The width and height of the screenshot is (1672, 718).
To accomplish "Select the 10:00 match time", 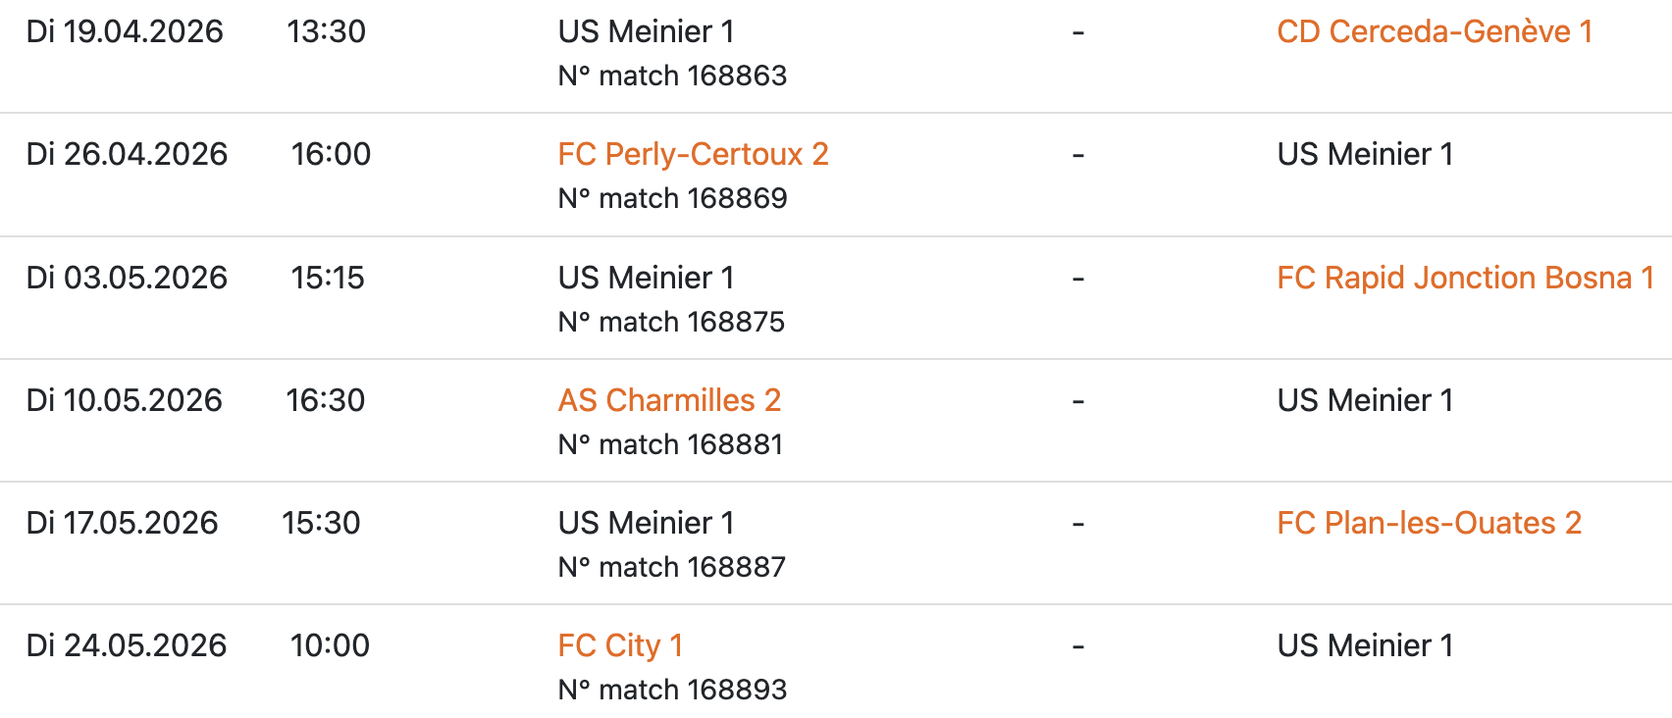I will pos(330,645).
